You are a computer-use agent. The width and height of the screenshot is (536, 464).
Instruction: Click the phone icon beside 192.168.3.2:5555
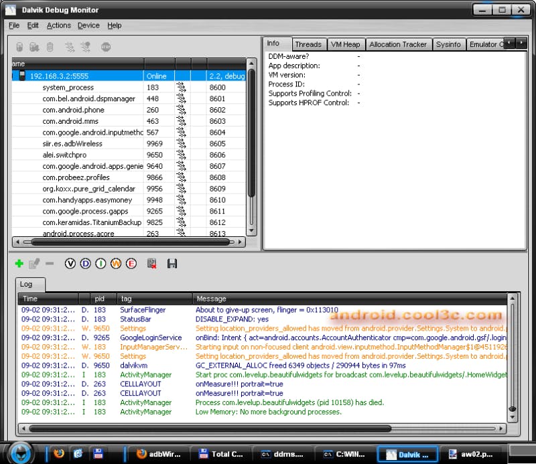coord(21,76)
